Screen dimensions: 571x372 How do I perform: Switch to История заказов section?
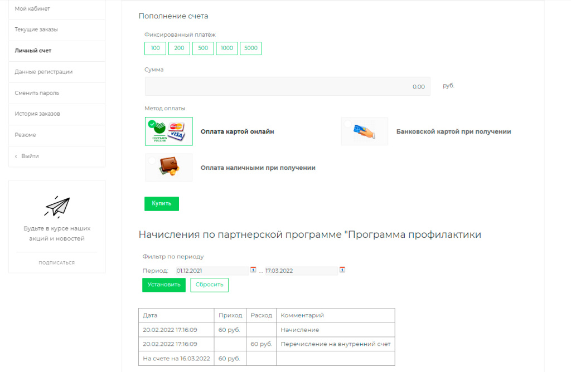[37, 114]
